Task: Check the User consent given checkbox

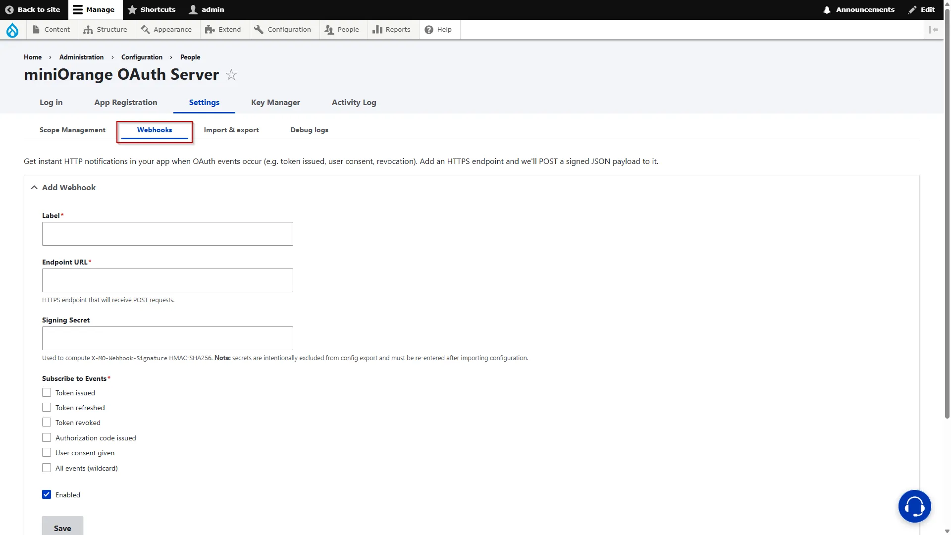Action: (47, 452)
